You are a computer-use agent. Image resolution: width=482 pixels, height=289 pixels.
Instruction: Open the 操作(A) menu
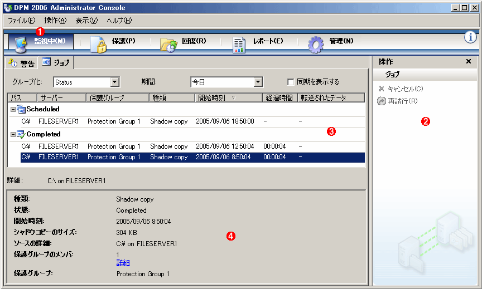coord(55,21)
